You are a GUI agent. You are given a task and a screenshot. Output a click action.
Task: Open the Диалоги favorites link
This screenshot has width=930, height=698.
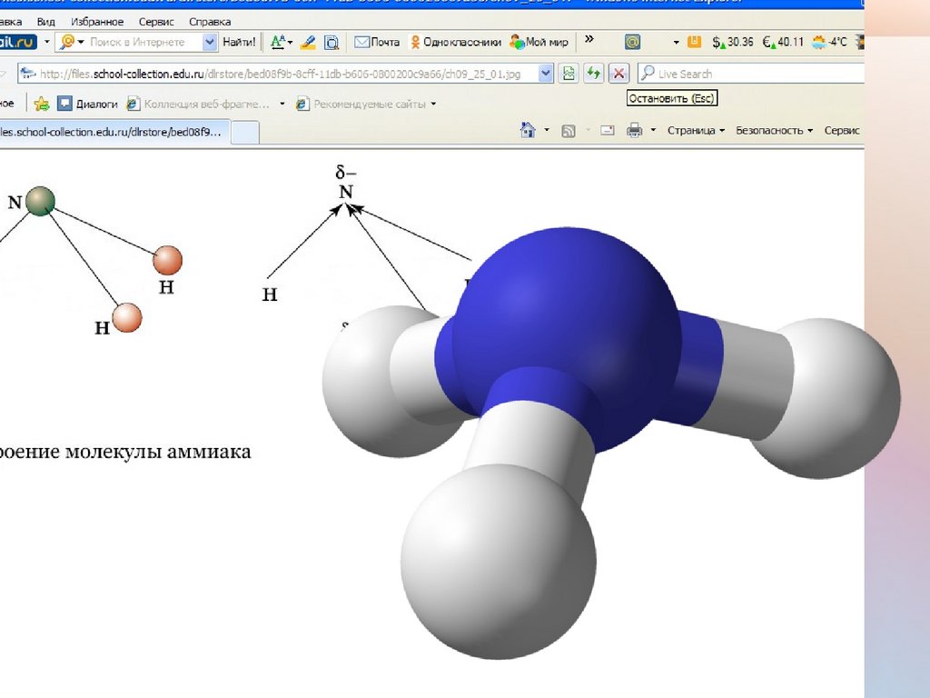(87, 105)
